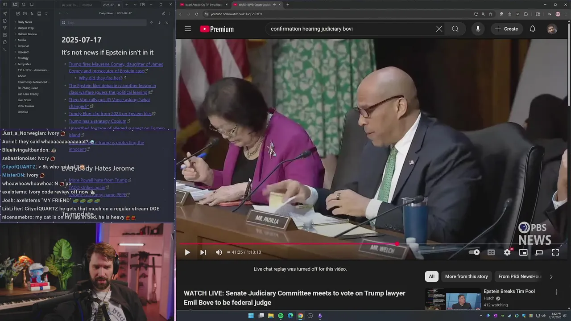The height and width of the screenshot is (321, 571).
Task: Open Theo Von calls out JD Vance link
Action: click(109, 103)
